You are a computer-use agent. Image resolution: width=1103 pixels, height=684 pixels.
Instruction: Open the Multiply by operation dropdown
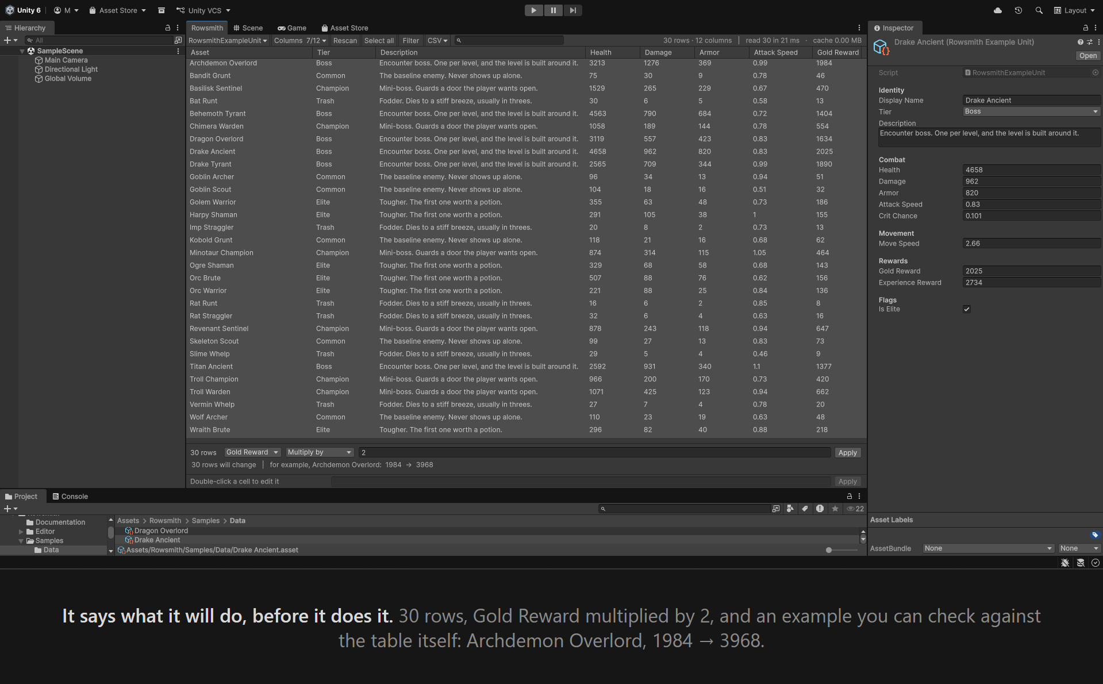[x=320, y=452]
